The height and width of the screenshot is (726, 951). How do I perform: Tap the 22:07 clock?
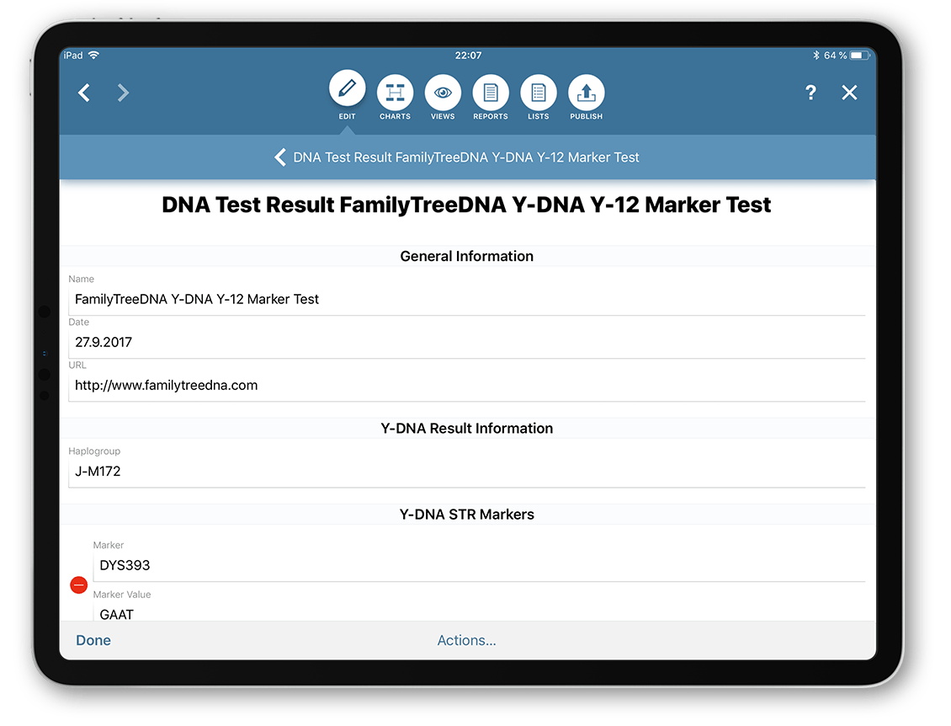click(468, 56)
